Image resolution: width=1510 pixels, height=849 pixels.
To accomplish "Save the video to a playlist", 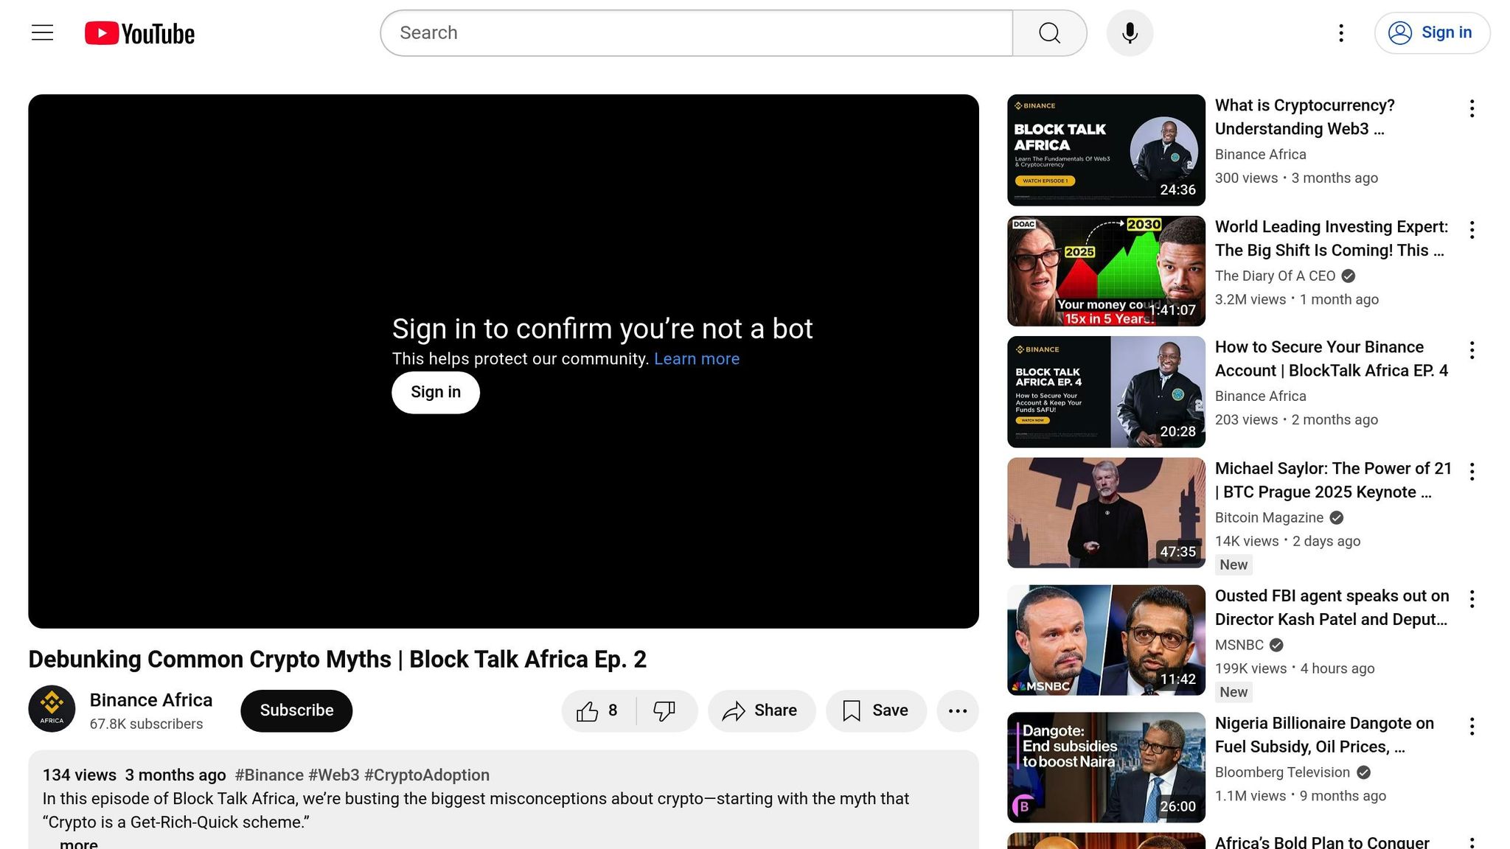I will tap(875, 710).
